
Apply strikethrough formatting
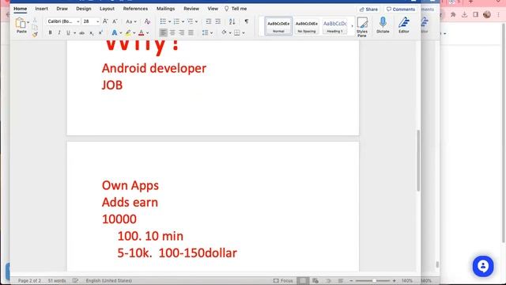[x=82, y=32]
